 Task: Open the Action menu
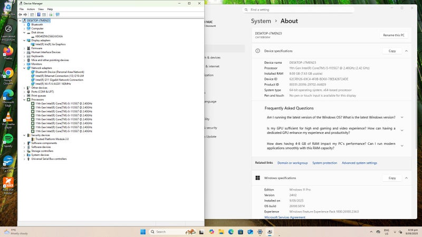tap(31, 9)
